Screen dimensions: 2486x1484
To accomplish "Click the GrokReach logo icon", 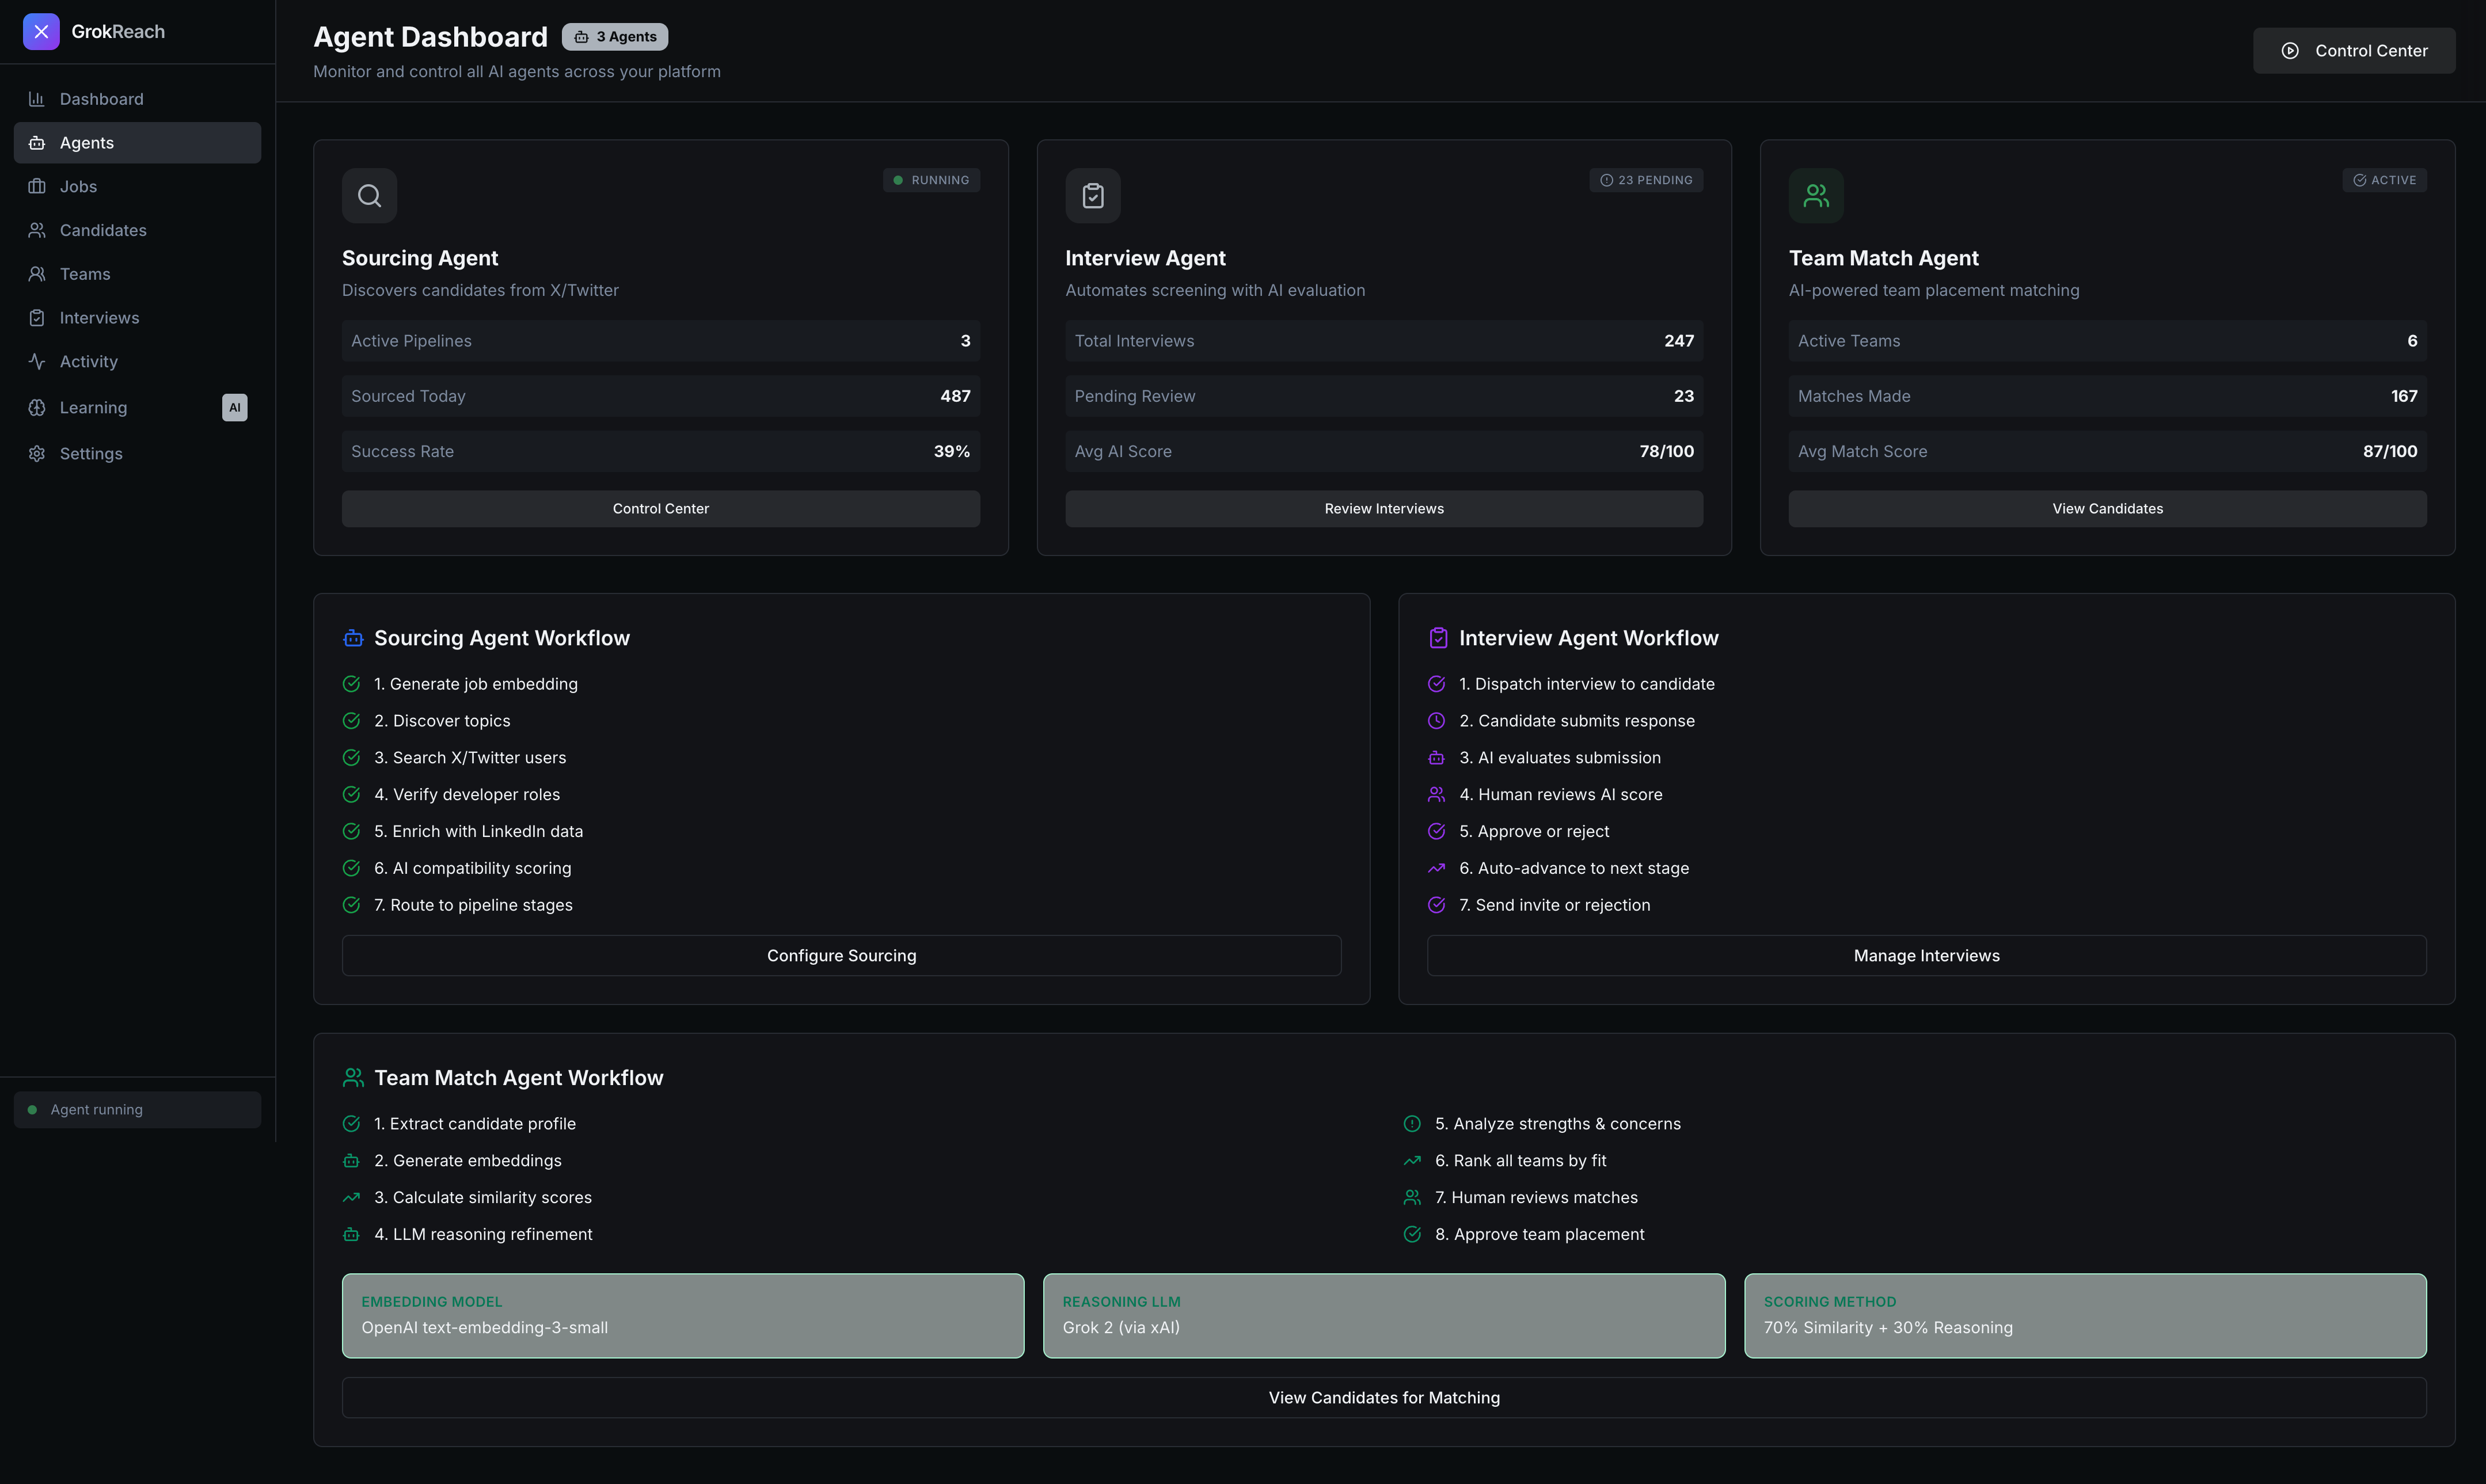I will pos(41,32).
